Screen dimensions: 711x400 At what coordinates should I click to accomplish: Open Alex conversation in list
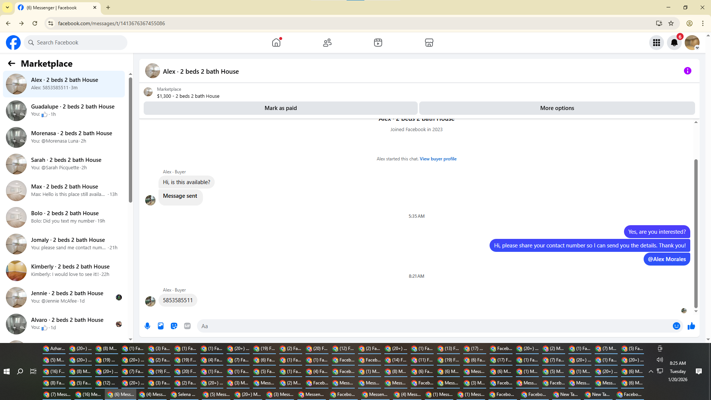(x=64, y=84)
